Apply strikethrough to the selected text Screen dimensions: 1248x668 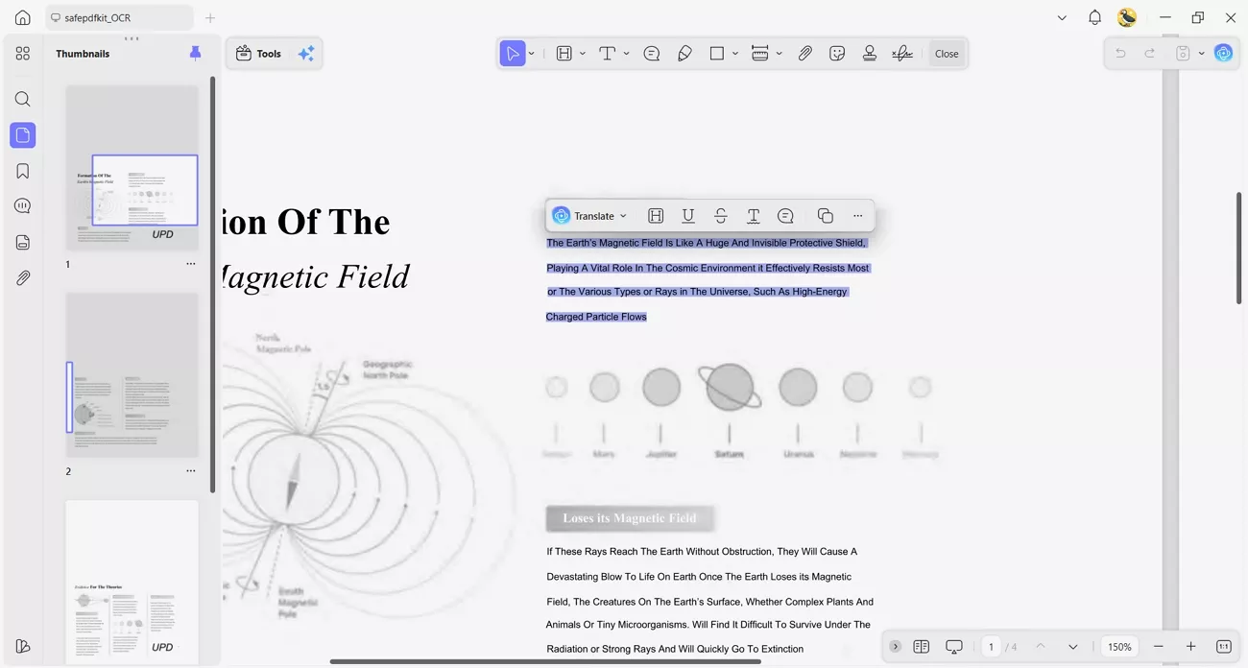720,215
